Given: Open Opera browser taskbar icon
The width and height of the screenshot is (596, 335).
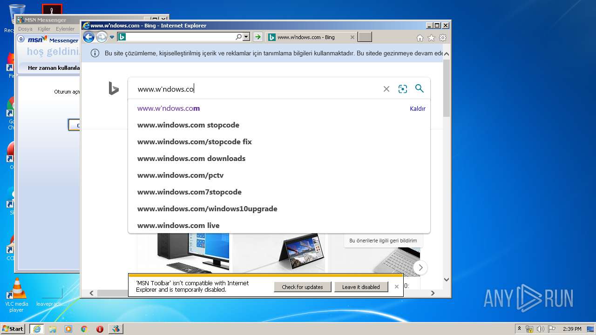Looking at the screenshot, I should click(x=100, y=329).
